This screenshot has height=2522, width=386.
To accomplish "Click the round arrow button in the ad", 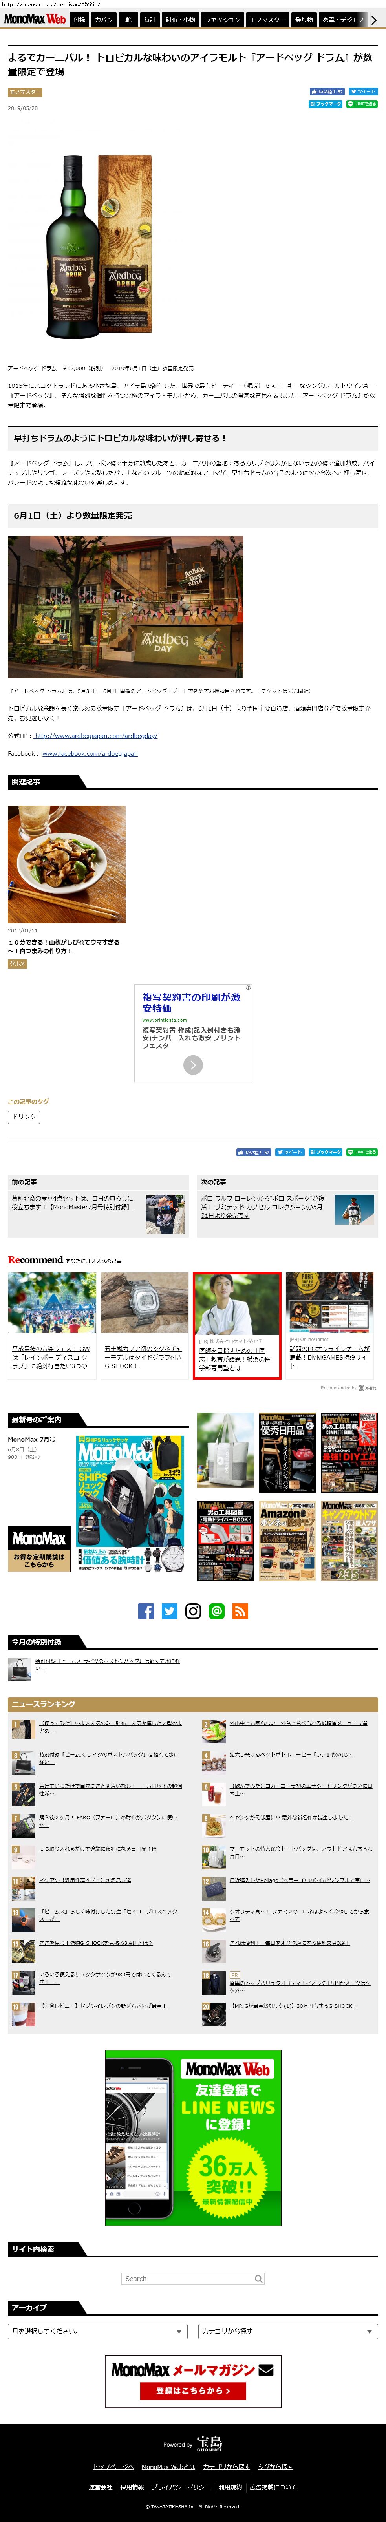I will pyautogui.click(x=193, y=1064).
